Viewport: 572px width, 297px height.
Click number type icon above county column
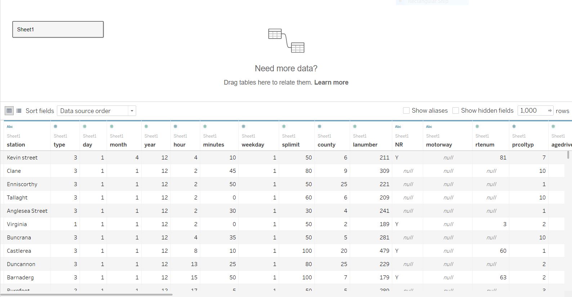coord(319,127)
